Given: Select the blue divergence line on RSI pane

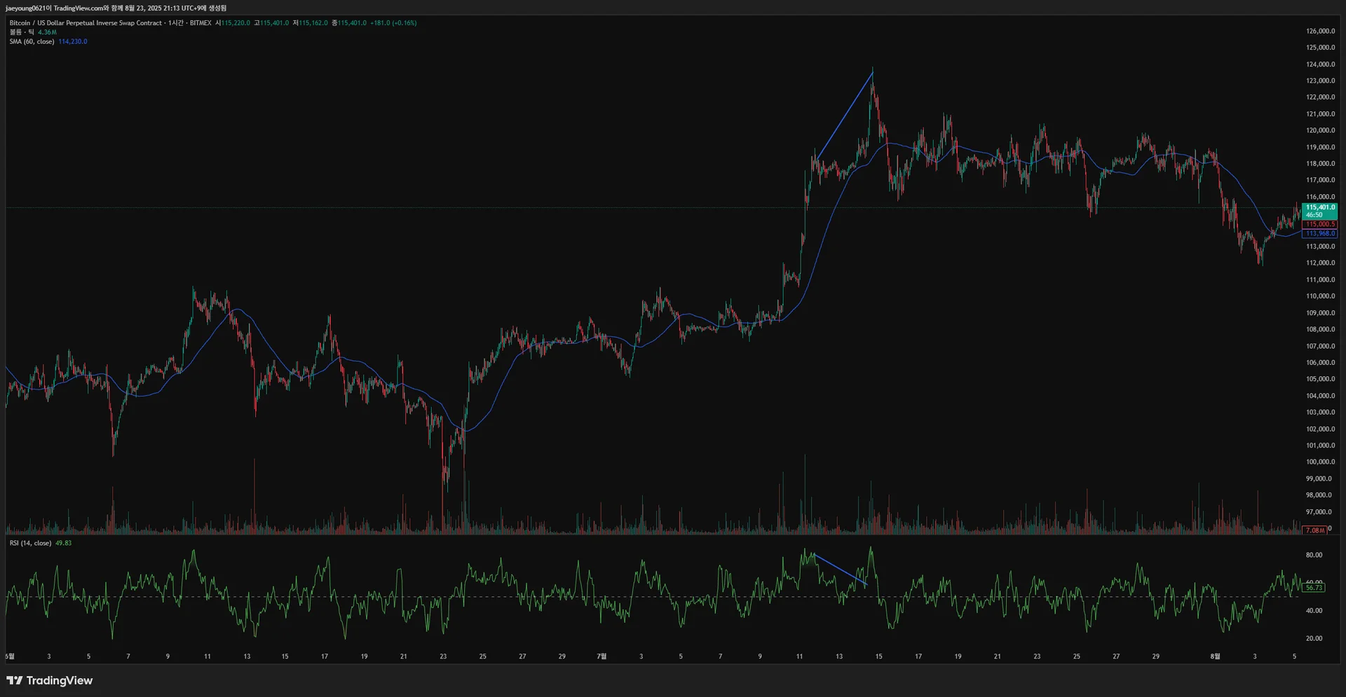Looking at the screenshot, I should click(840, 570).
